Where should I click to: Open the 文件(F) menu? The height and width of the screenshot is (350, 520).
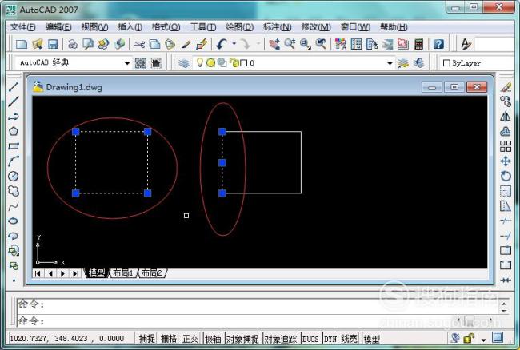pyautogui.click(x=22, y=27)
